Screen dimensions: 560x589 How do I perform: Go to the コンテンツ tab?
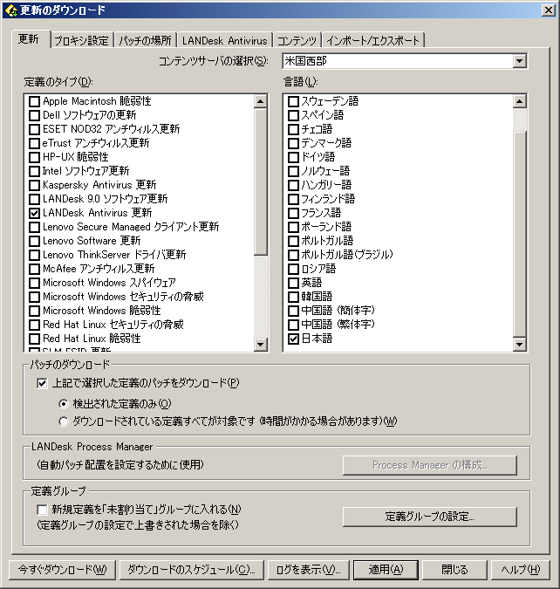tap(297, 40)
